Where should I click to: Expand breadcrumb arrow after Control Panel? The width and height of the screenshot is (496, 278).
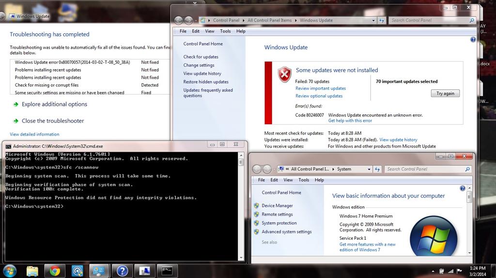click(x=243, y=20)
